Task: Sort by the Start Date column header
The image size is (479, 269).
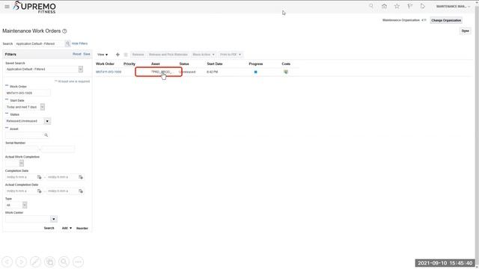Action: click(x=215, y=64)
